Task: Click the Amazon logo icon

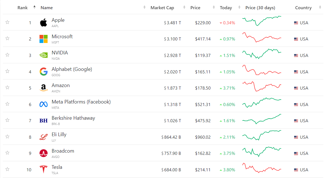Action: (x=43, y=88)
